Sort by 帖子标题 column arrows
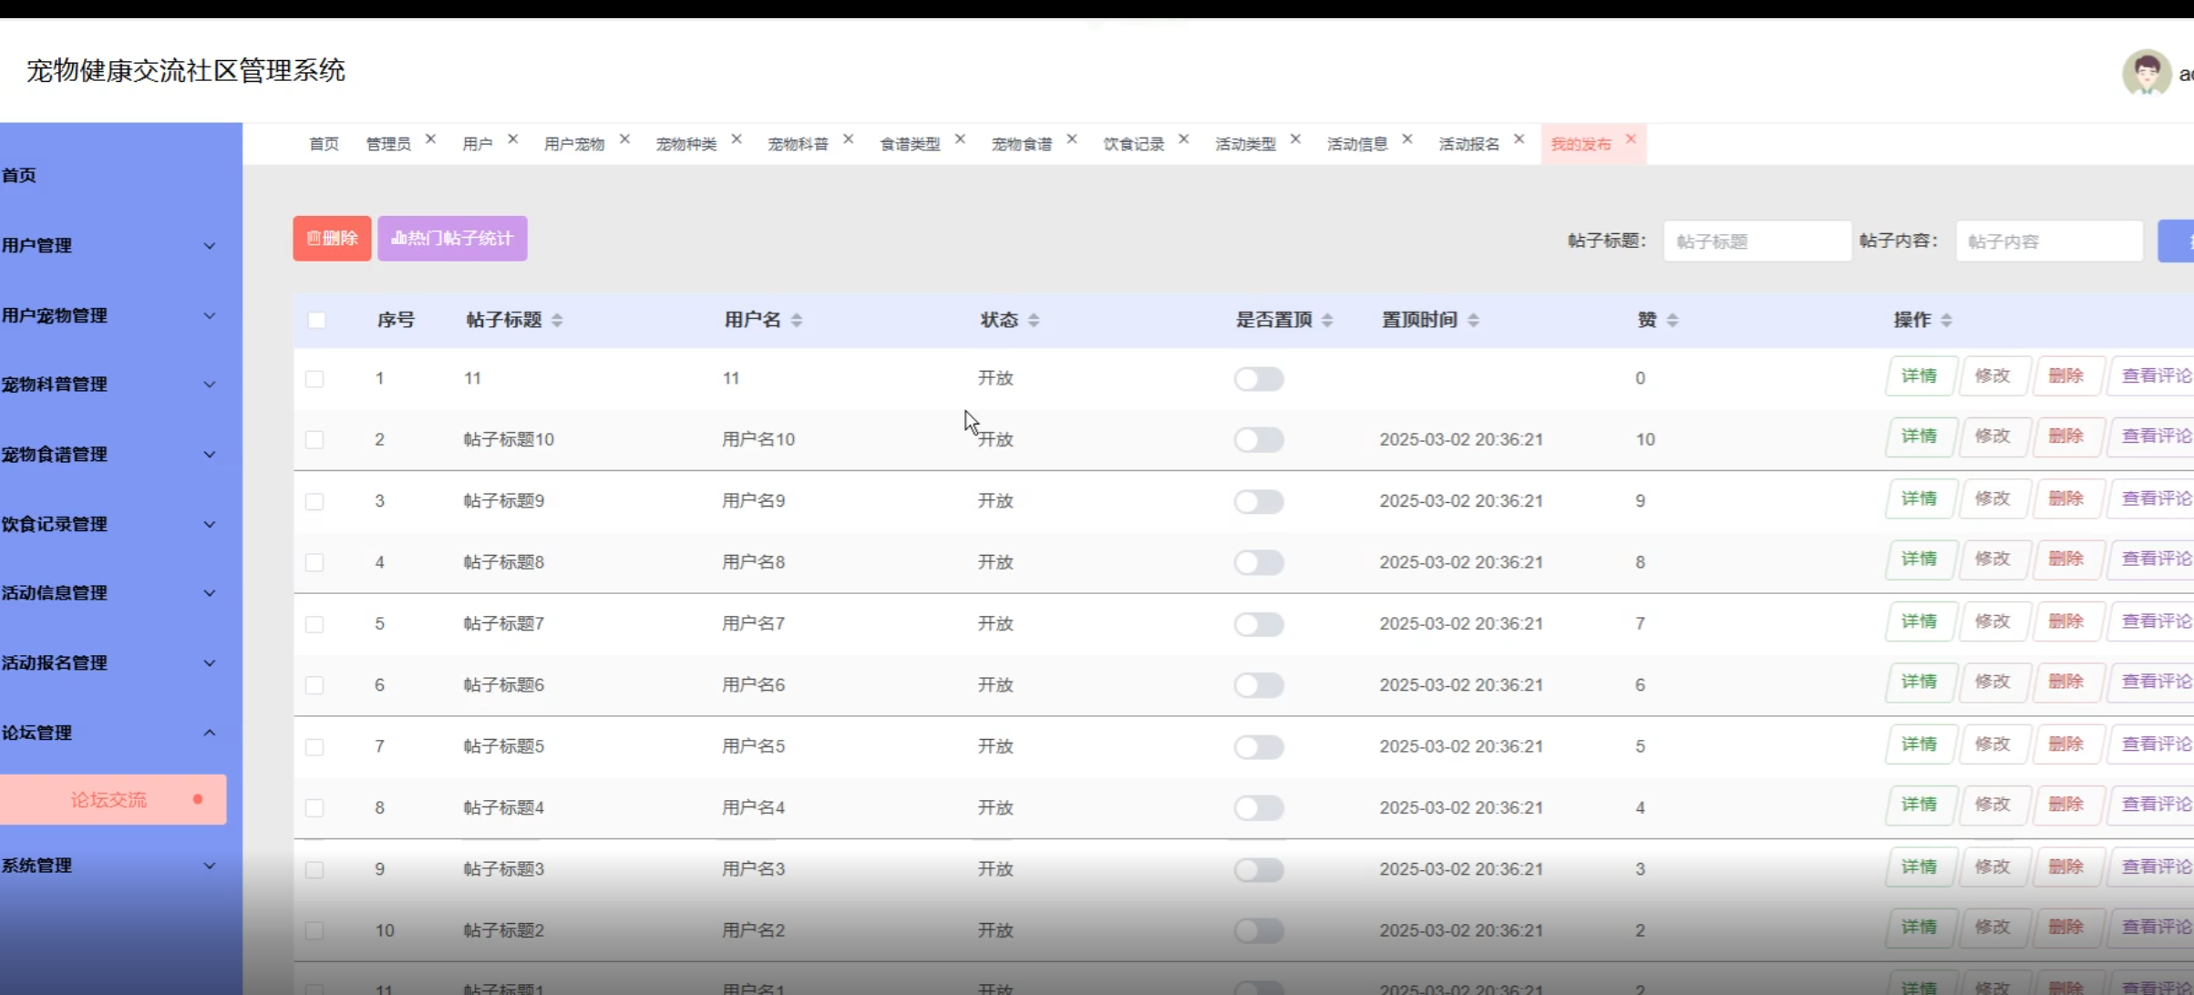Viewport: 2194px width, 995px height. point(557,320)
